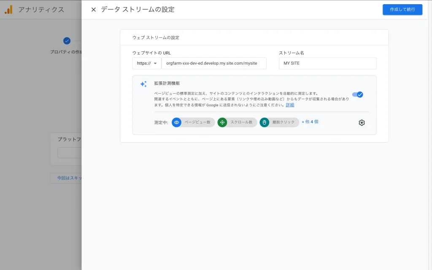Click the eye icon for ページビュー数
432x270 pixels.
[177, 122]
